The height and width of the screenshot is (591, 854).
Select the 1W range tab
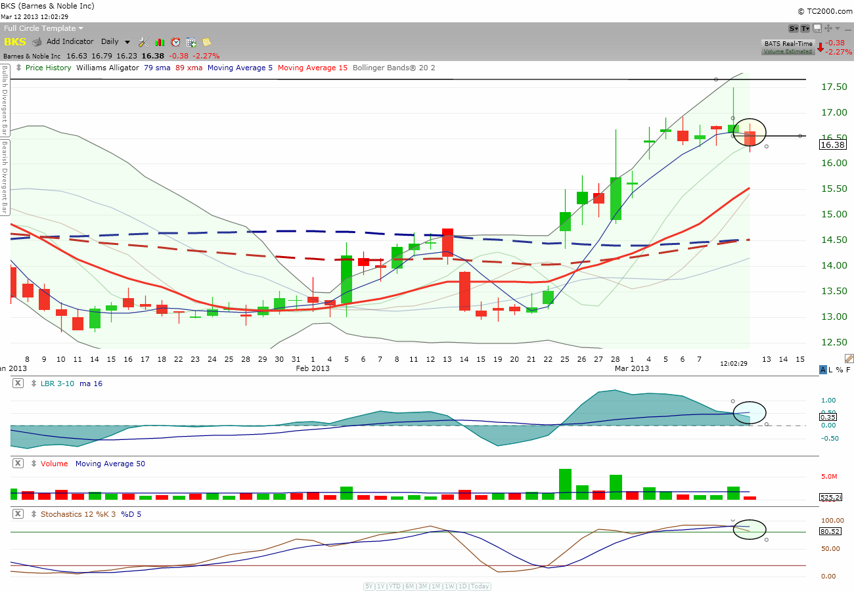point(449,586)
